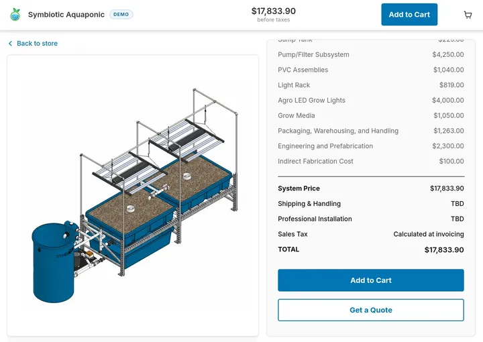483x342 pixels.
Task: Click the DEMO badge
Action: pos(121,15)
